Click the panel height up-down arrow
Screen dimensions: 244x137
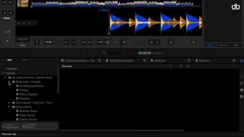click(84, 53)
